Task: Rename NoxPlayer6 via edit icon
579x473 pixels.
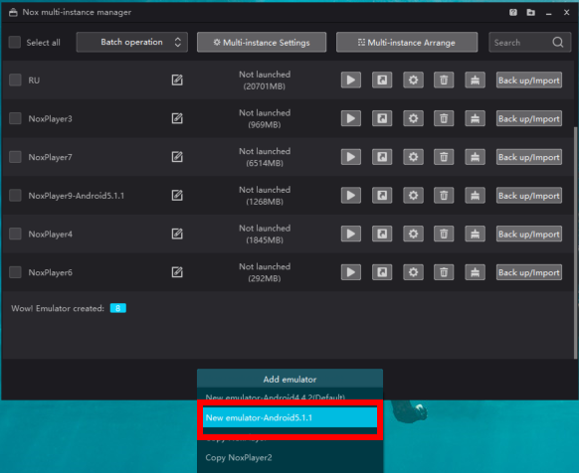Action: pos(177,272)
